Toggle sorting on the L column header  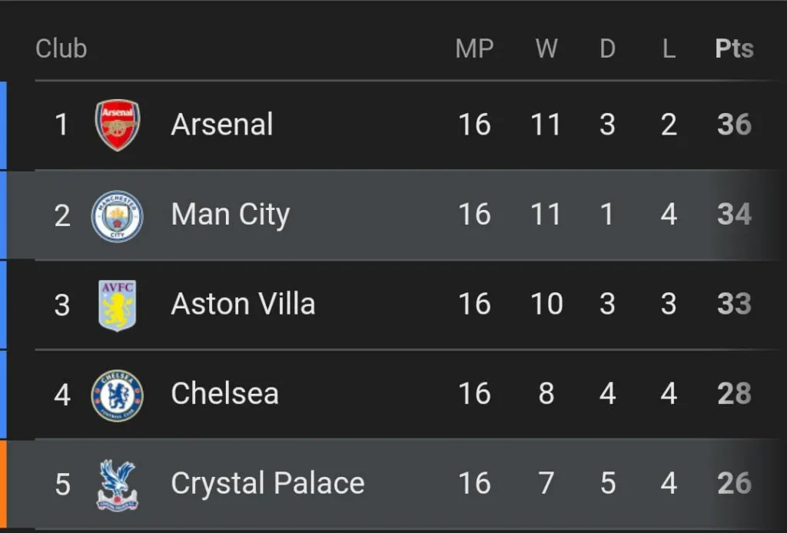667,48
